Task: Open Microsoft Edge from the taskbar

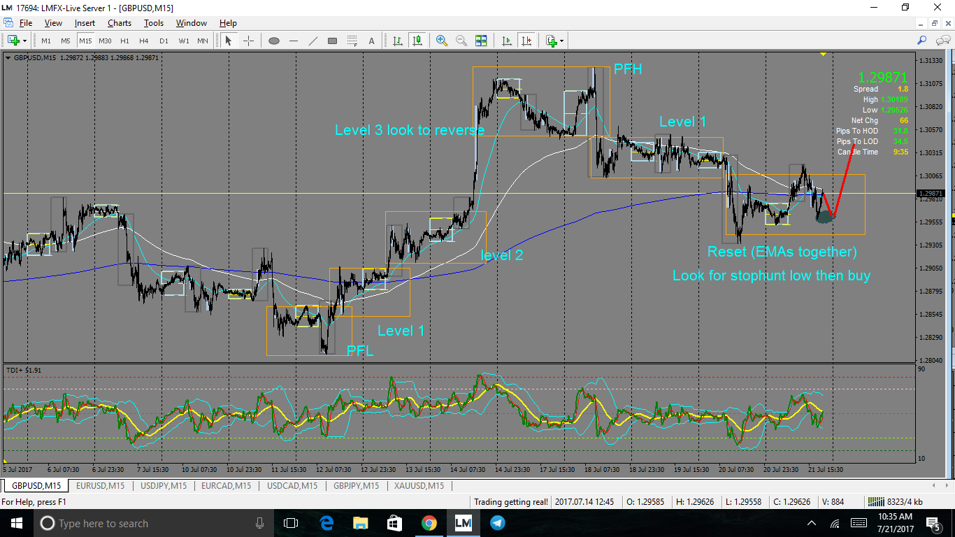Action: pyautogui.click(x=326, y=523)
